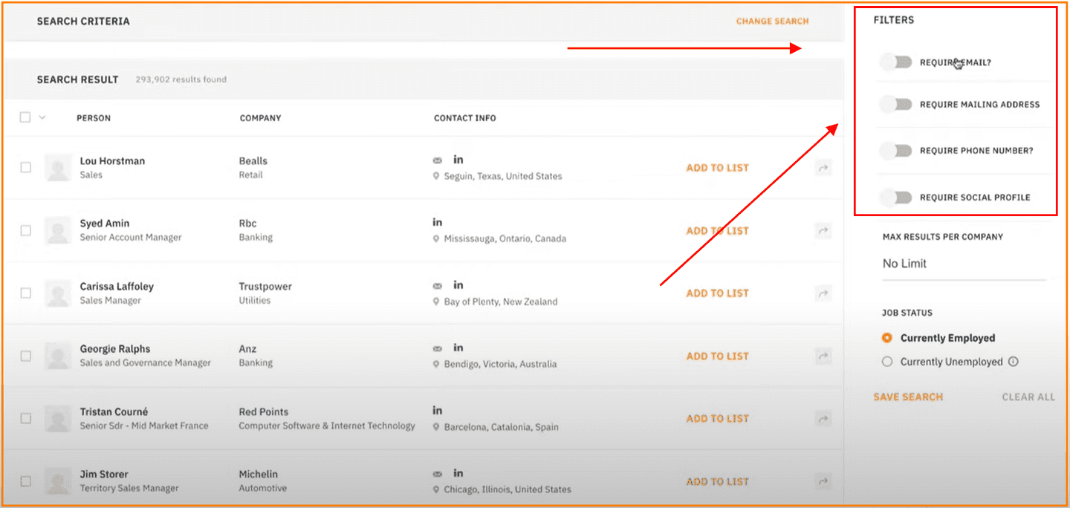The width and height of the screenshot is (1070, 508).
Task: Open Tristan Courné's LinkedIn icon
Action: [437, 409]
